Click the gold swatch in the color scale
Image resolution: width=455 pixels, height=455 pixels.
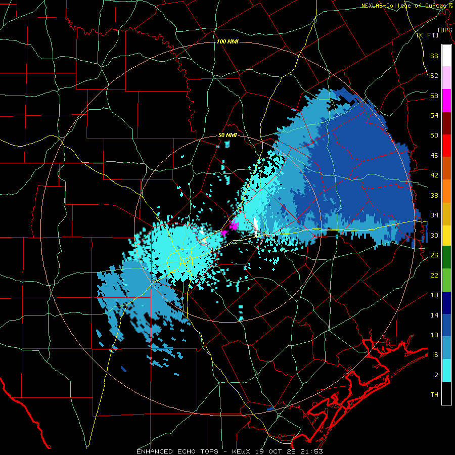coord(446,213)
